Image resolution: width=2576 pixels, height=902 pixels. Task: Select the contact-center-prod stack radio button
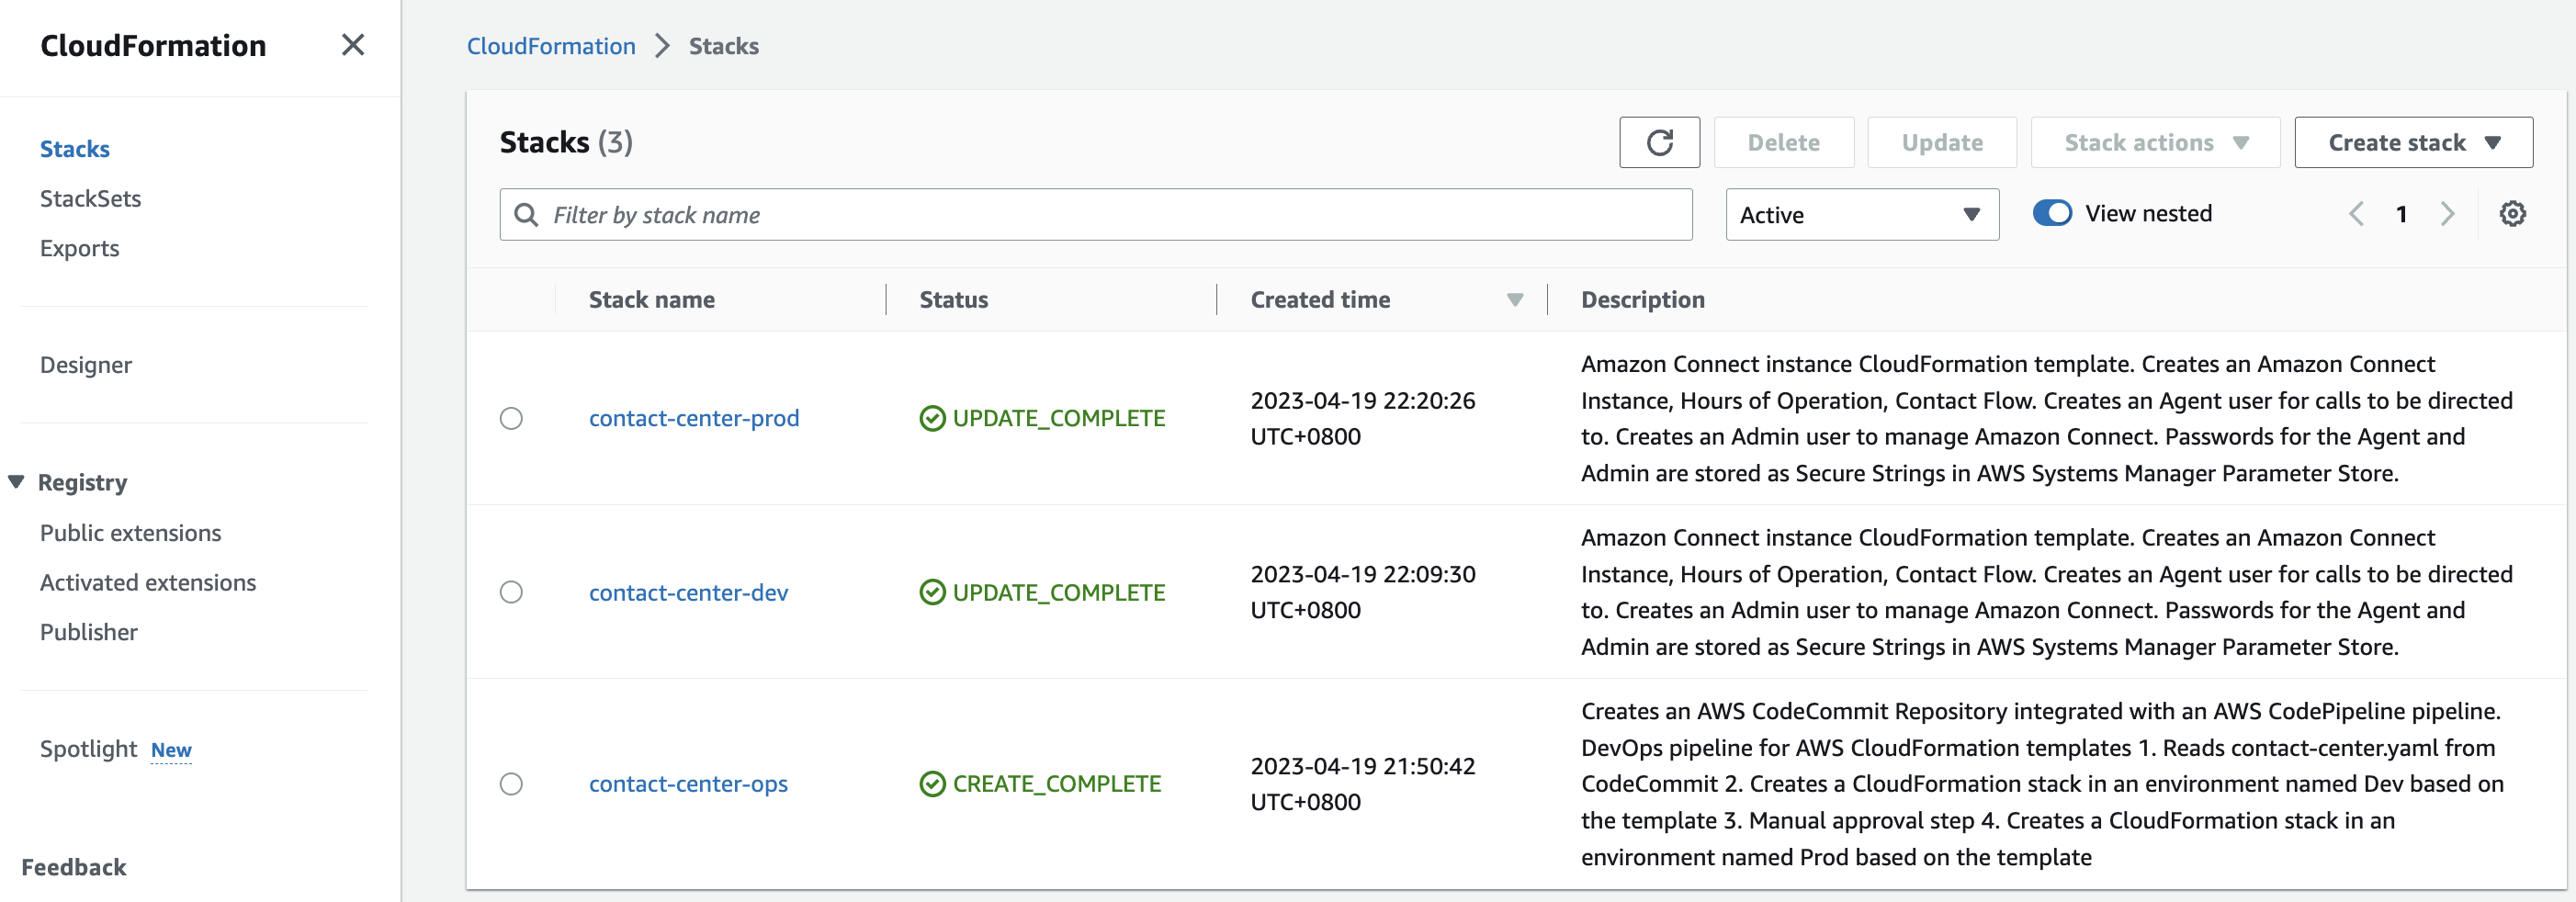[511, 418]
